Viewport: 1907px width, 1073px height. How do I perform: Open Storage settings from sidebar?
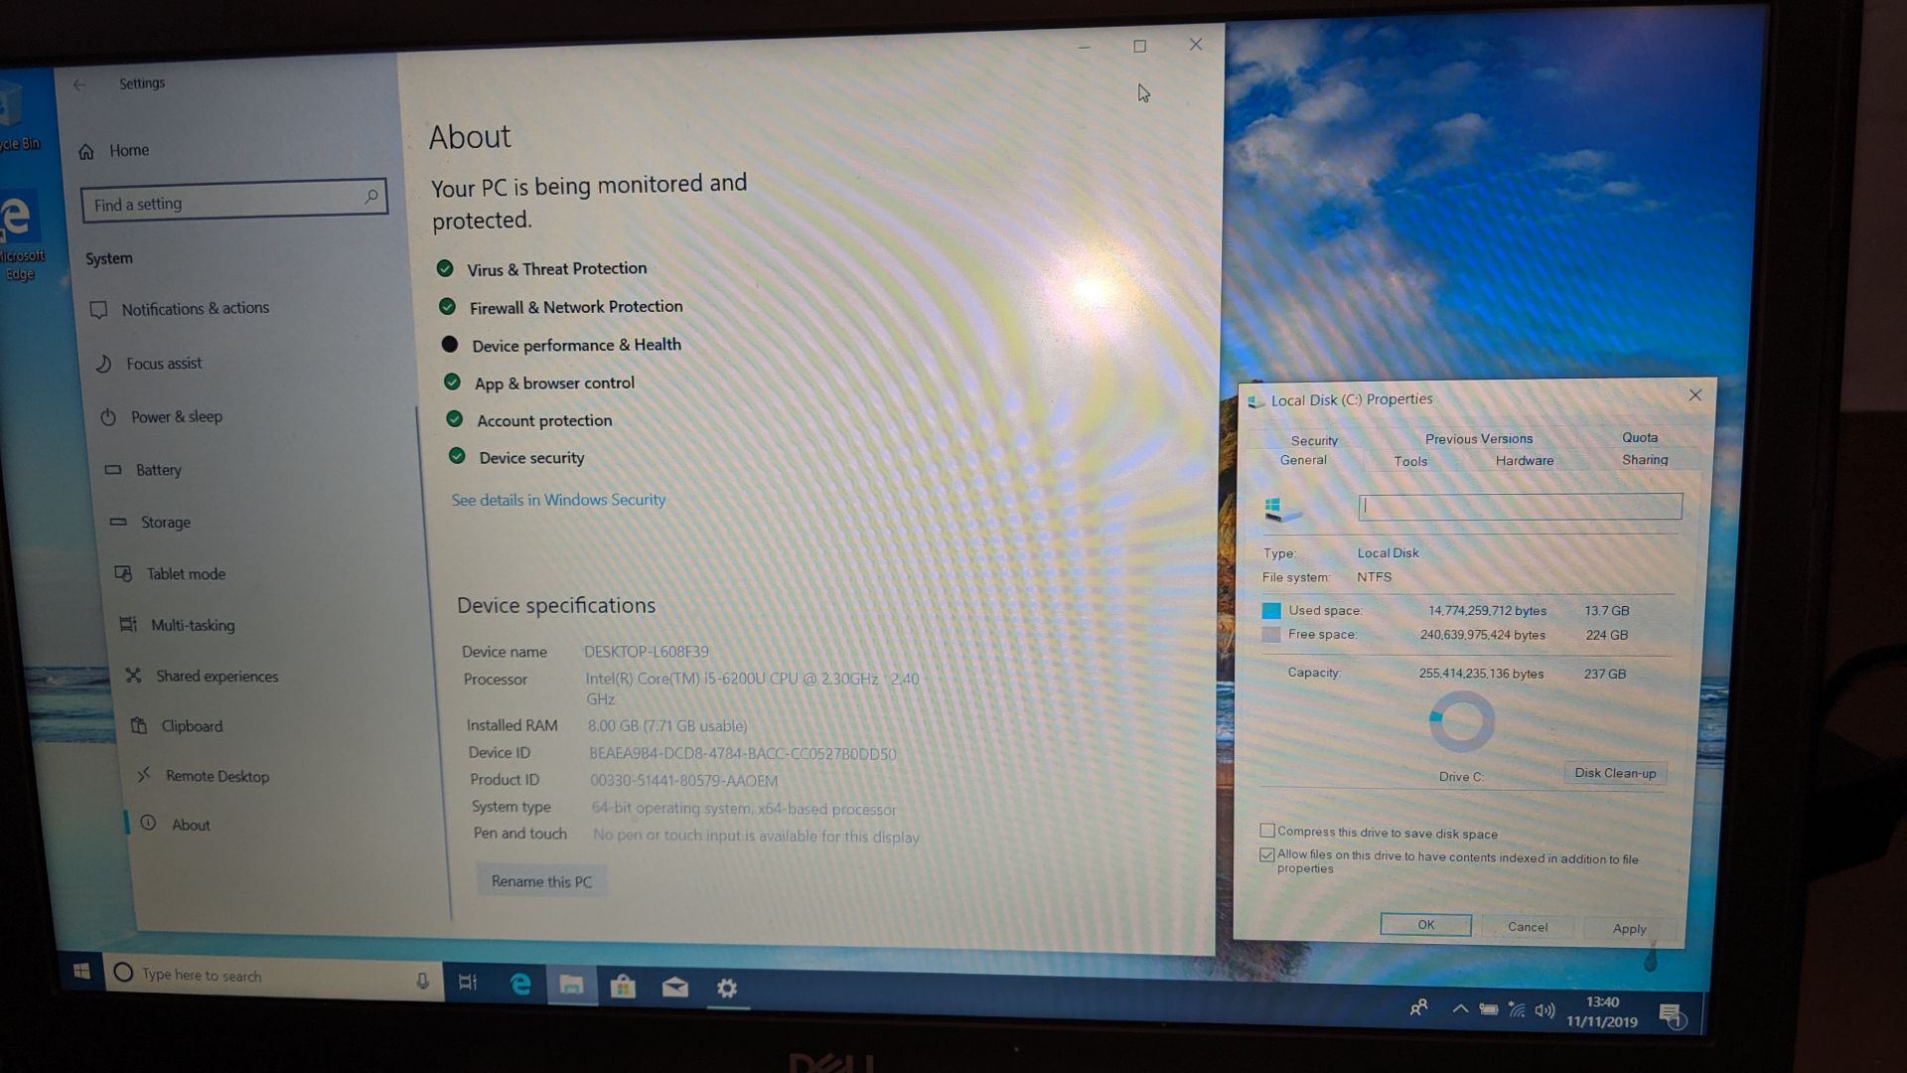click(x=164, y=522)
